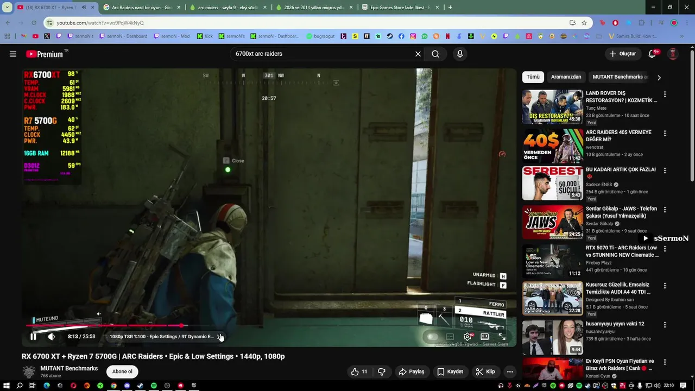The width and height of the screenshot is (695, 391).
Task: Show more filter chips with right arrow
Action: coord(659,77)
